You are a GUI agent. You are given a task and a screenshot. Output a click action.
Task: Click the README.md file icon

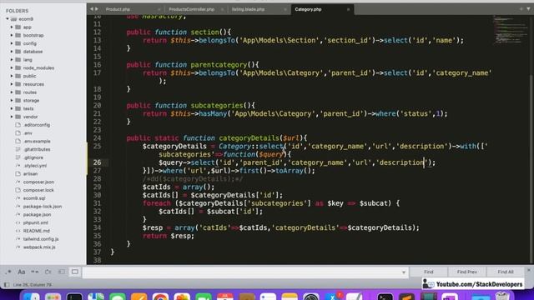pos(18,231)
